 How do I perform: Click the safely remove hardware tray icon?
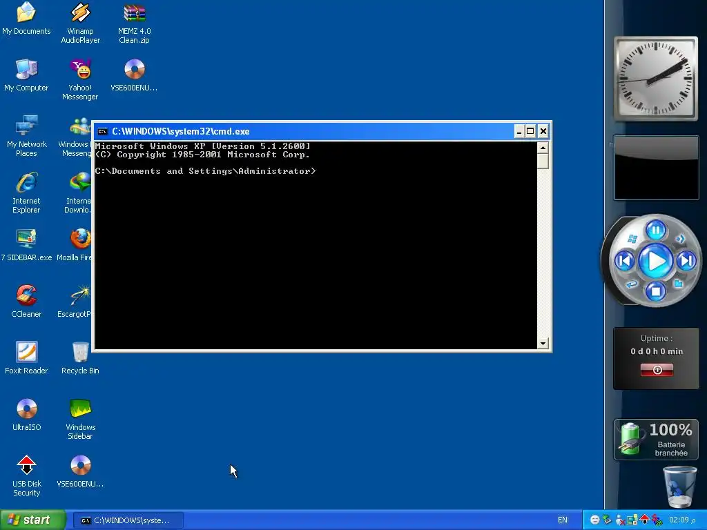pos(608,520)
